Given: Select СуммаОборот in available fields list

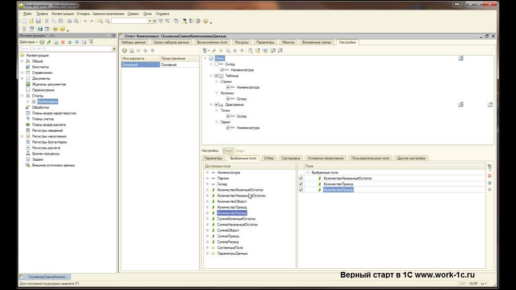Looking at the screenshot, I should pyautogui.click(x=228, y=230).
